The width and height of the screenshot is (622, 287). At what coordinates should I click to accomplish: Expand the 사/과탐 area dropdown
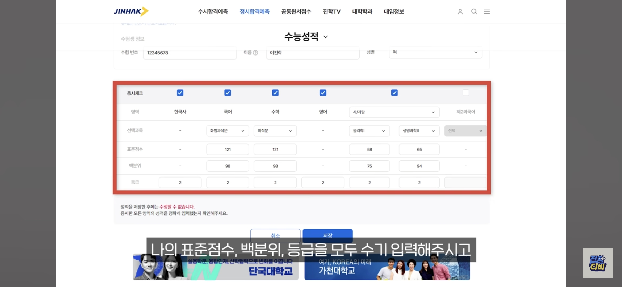pos(394,112)
